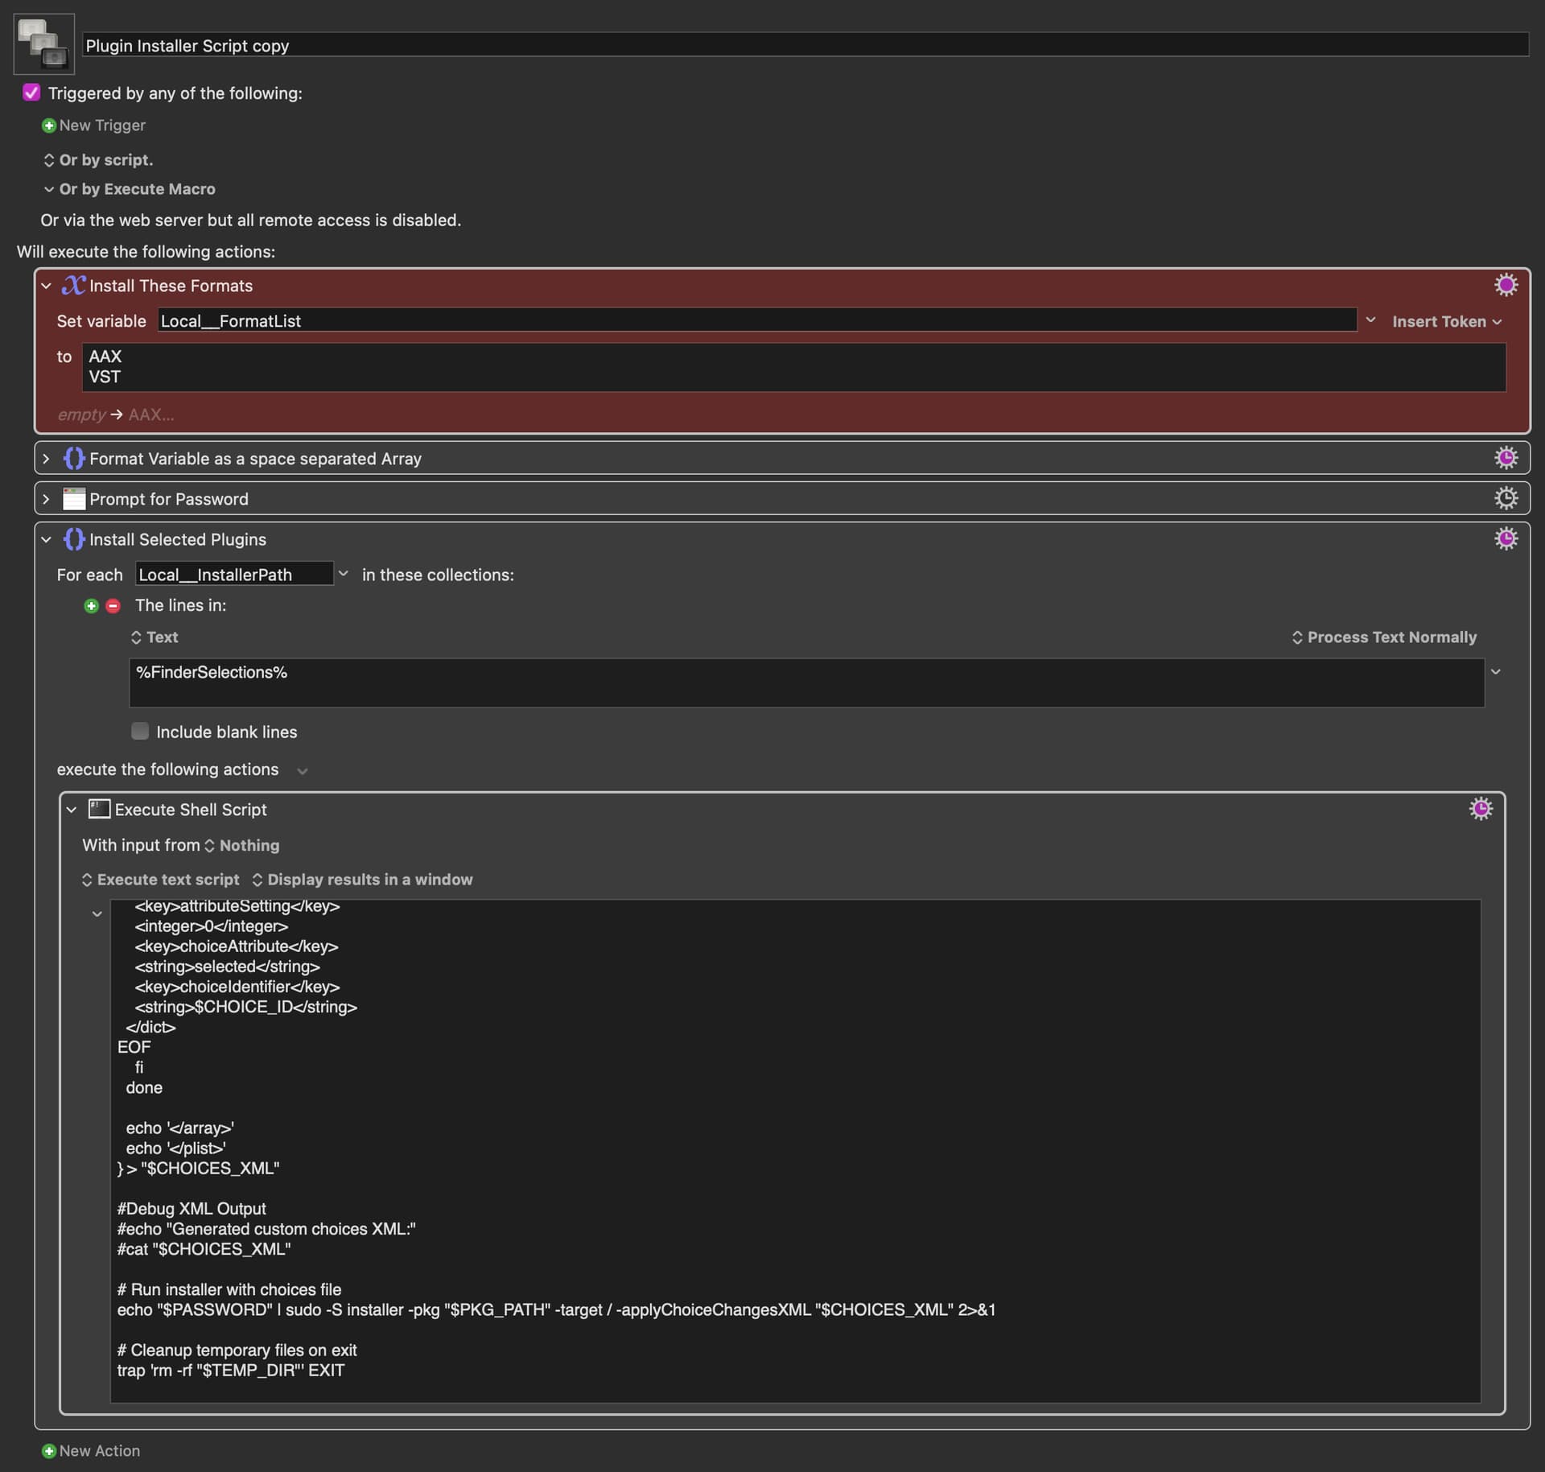
Task: Remove collection with red minus icon
Action: point(113,605)
